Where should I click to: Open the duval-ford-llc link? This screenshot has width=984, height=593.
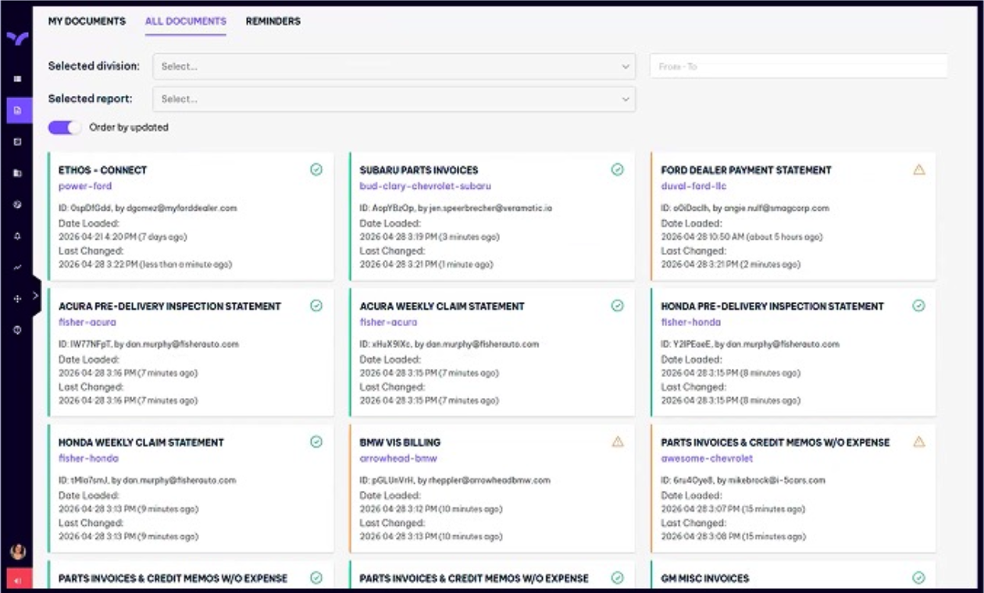[694, 186]
